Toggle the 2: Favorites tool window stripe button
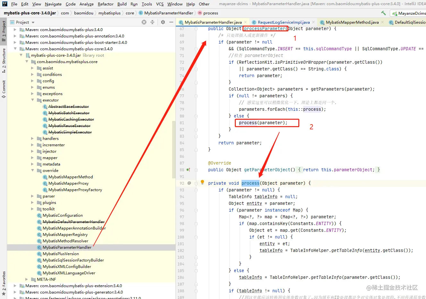426x299 pixels. click(x=4, y=284)
